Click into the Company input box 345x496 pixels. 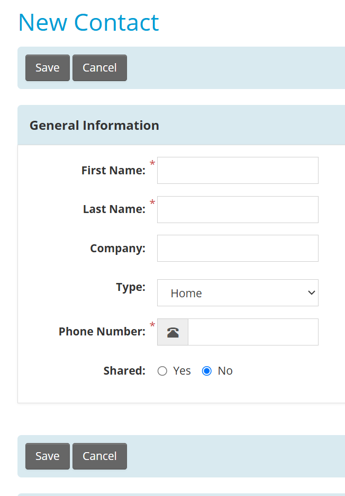(x=238, y=249)
